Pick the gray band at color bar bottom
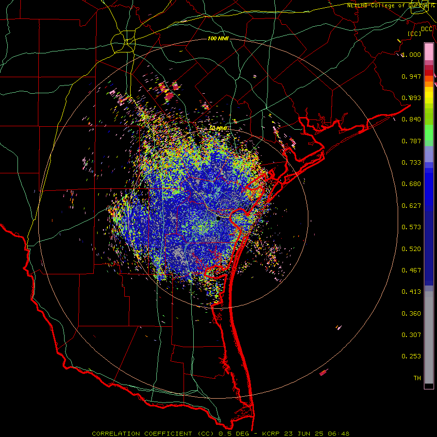Image resolution: width=437 pixels, height=437 pixels. pos(429,337)
